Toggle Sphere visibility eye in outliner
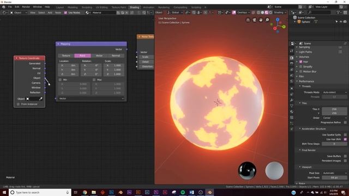 point(341,22)
